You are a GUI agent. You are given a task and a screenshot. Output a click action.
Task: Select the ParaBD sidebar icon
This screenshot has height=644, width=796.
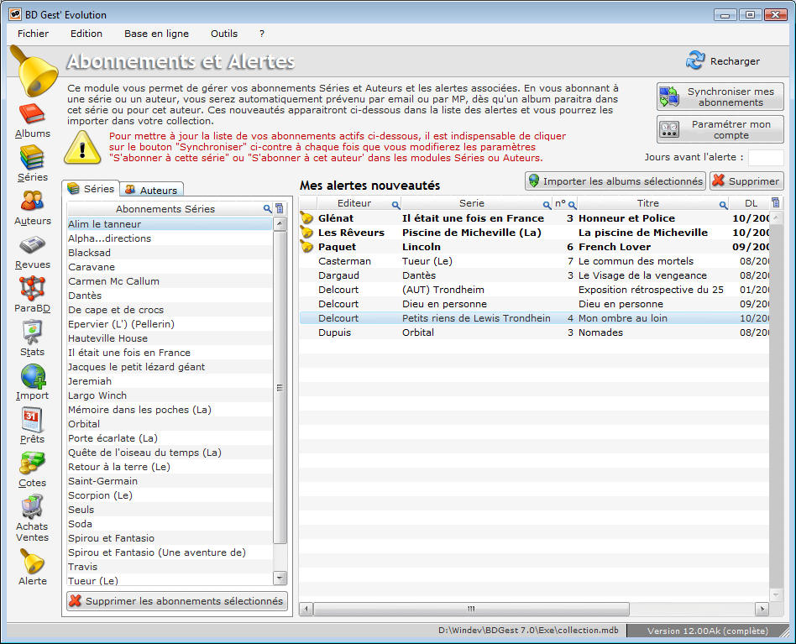(x=32, y=289)
